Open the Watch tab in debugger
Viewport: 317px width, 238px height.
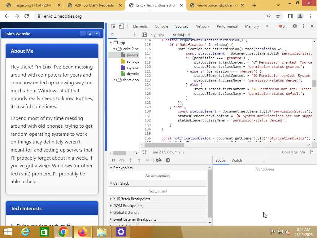237,161
